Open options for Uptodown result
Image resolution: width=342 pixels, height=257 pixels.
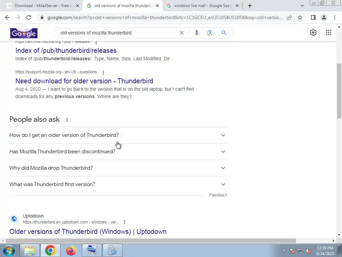125,222
